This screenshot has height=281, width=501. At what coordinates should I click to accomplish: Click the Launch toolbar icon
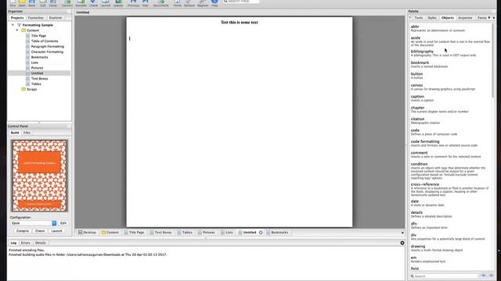pos(106,3)
